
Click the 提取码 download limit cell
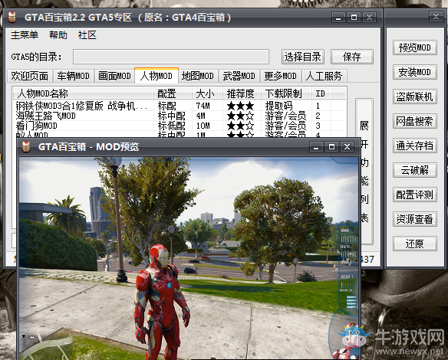[x=278, y=106]
